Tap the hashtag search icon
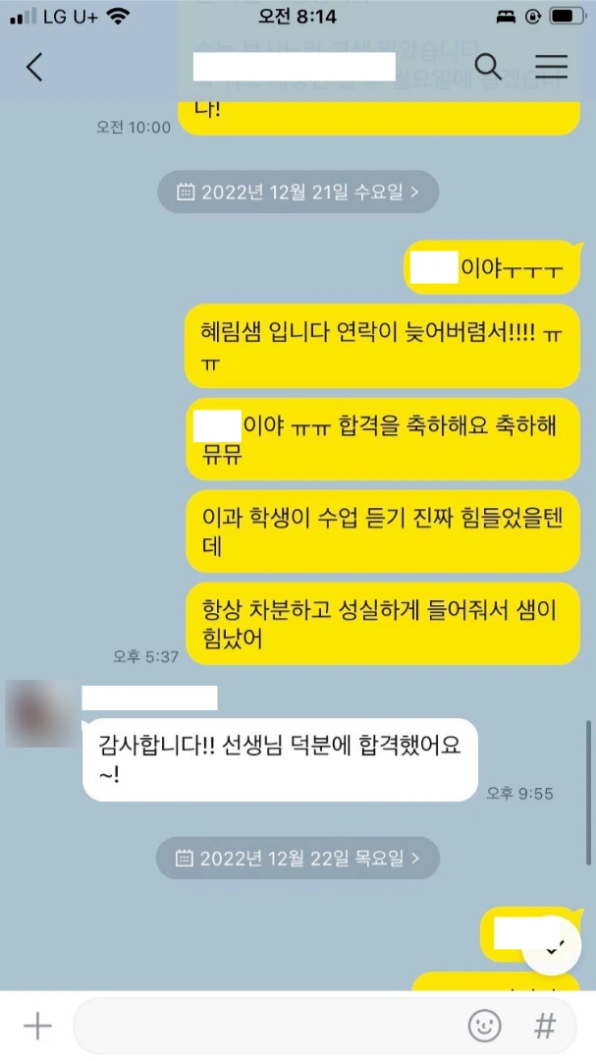This screenshot has width=596, height=1061. 545,1026
